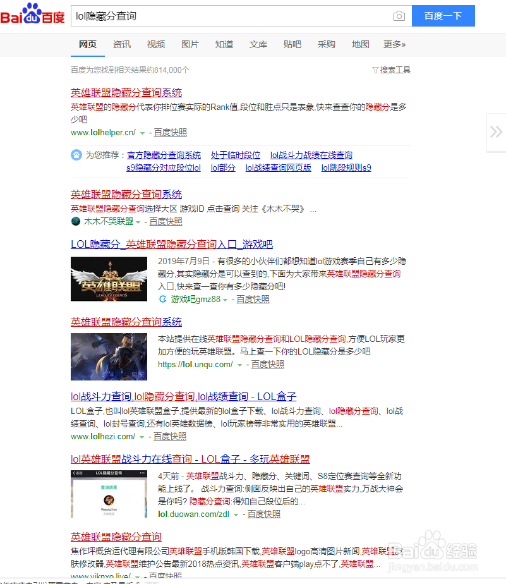Click the lol.duowan.com/zdl URL
Image resolution: width=506 pixels, height=584 pixels.
coord(193,514)
